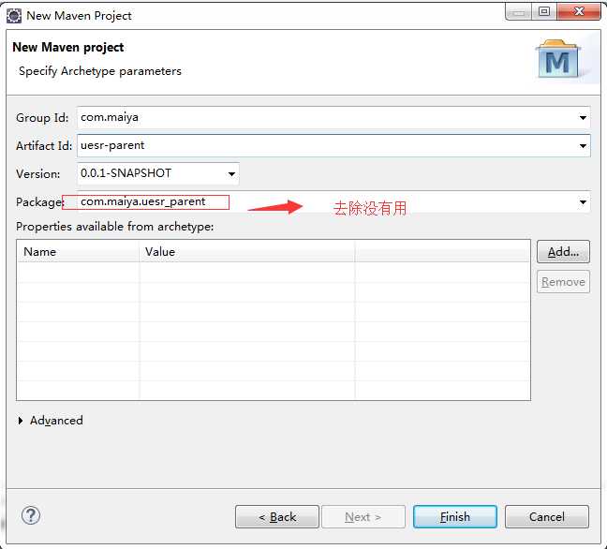
Task: Minimize the New Maven Project window
Action: pos(519,11)
